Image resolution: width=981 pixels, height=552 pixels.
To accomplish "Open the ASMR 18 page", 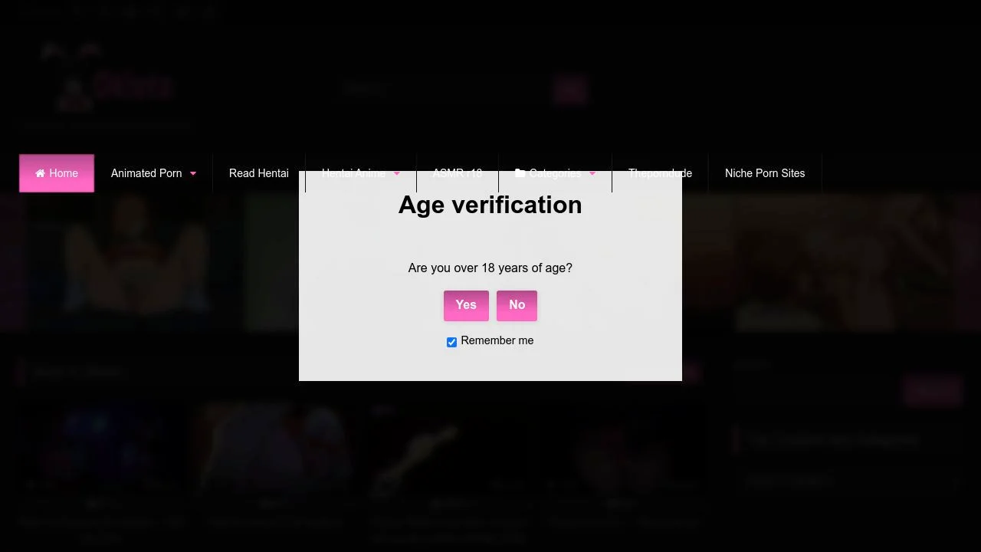I will [457, 173].
